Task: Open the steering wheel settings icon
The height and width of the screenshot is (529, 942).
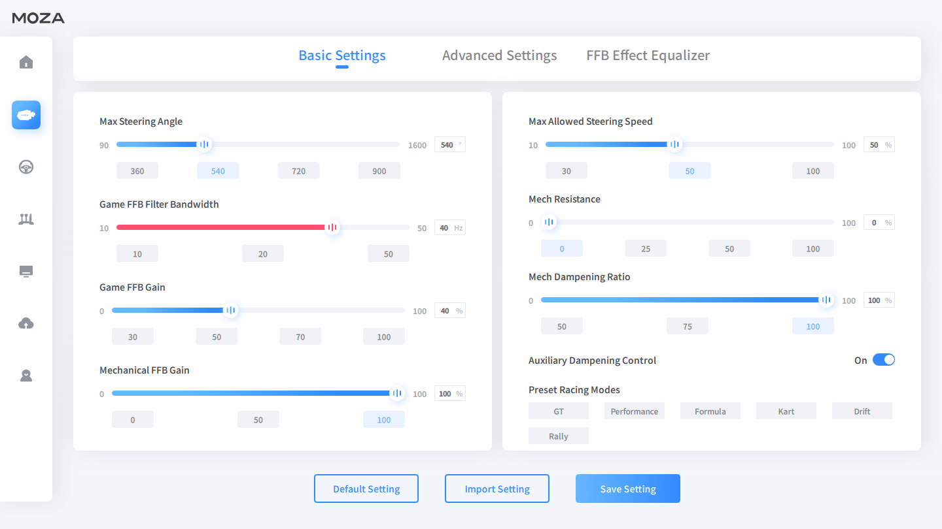Action: (26, 167)
